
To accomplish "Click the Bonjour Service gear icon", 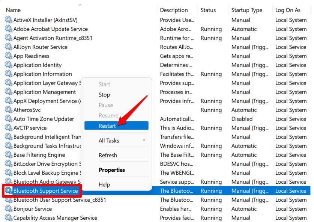I will pyautogui.click(x=8, y=209).
